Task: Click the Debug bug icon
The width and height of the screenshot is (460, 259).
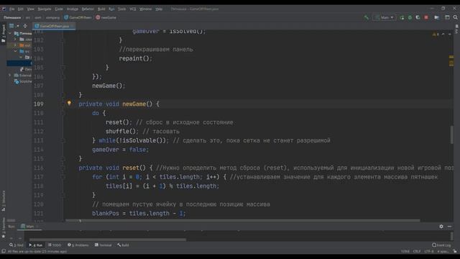Action: (410, 17)
